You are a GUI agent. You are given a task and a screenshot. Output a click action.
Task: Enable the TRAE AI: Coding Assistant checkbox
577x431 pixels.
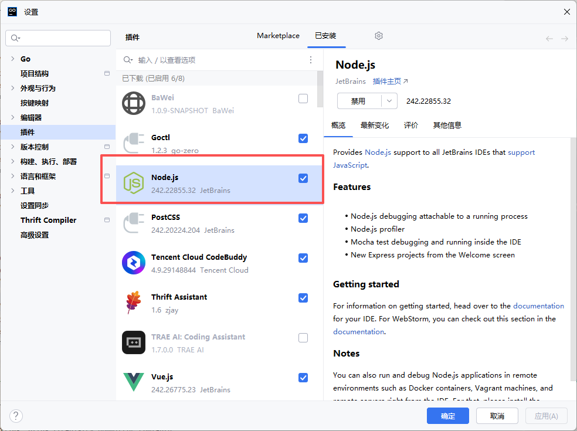tap(303, 338)
